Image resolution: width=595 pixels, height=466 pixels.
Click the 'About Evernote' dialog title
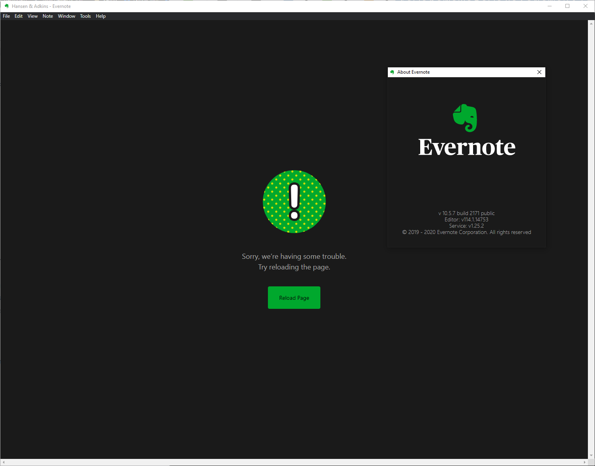point(414,72)
